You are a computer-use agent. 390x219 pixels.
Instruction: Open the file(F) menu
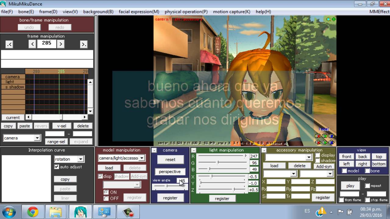coord(7,12)
